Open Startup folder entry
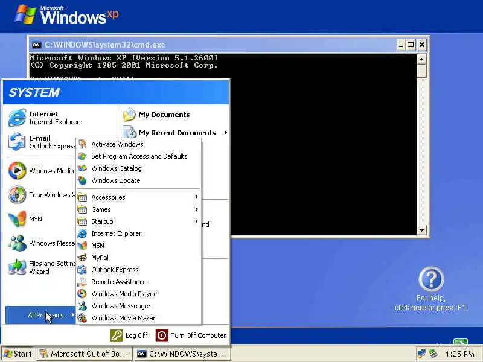Image resolution: width=483 pixels, height=362 pixels. coord(139,221)
